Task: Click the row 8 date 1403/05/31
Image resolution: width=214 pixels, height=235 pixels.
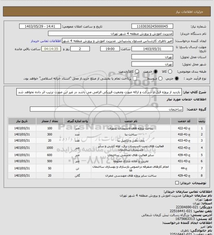Action: (x=22, y=176)
